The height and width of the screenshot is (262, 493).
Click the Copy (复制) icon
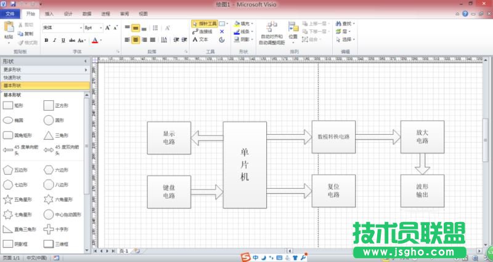pos(21,34)
